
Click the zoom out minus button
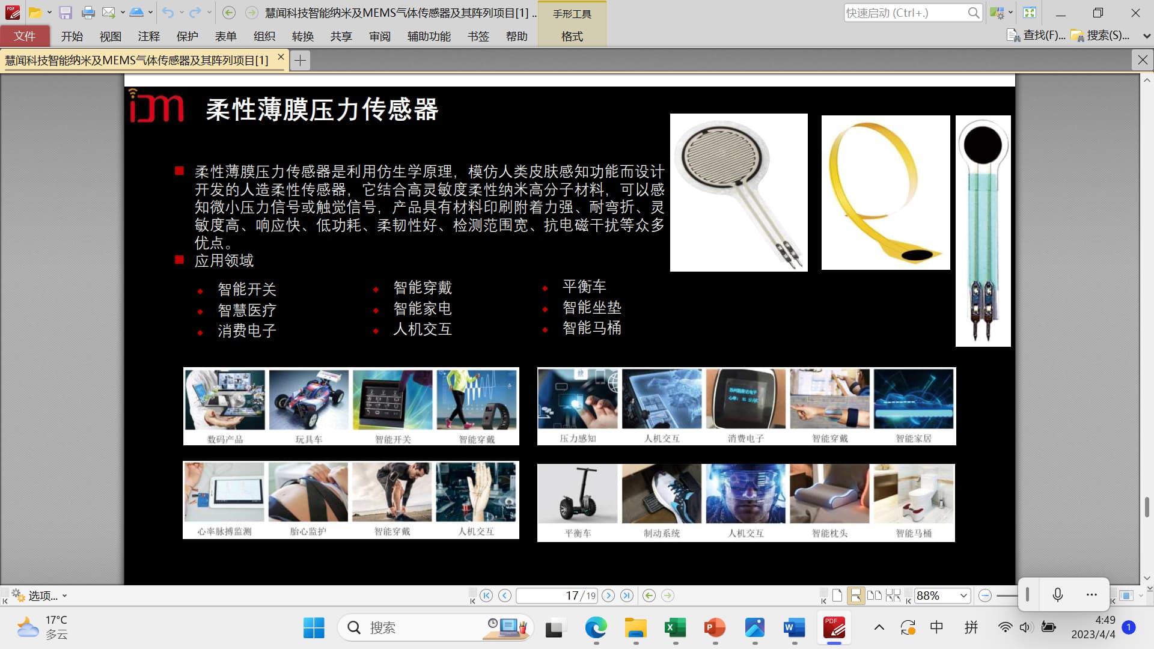[985, 596]
